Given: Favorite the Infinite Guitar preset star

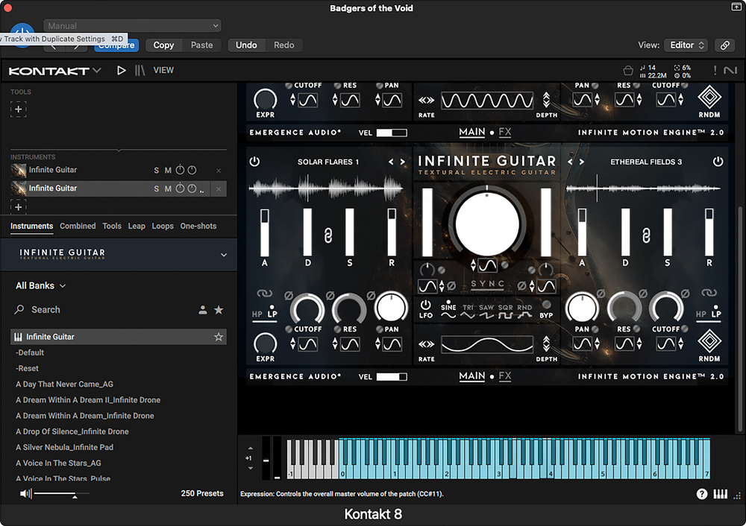Looking at the screenshot, I should [219, 337].
